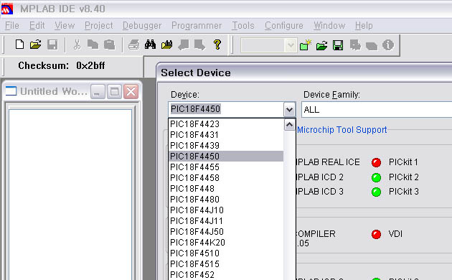
Task: Open Help with the yellow question mark
Action: [x=217, y=45]
